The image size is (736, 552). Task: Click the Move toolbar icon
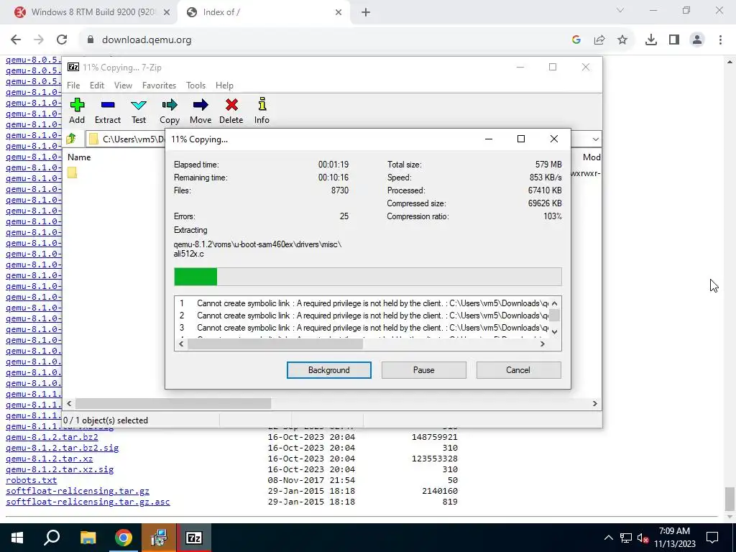[x=201, y=111]
